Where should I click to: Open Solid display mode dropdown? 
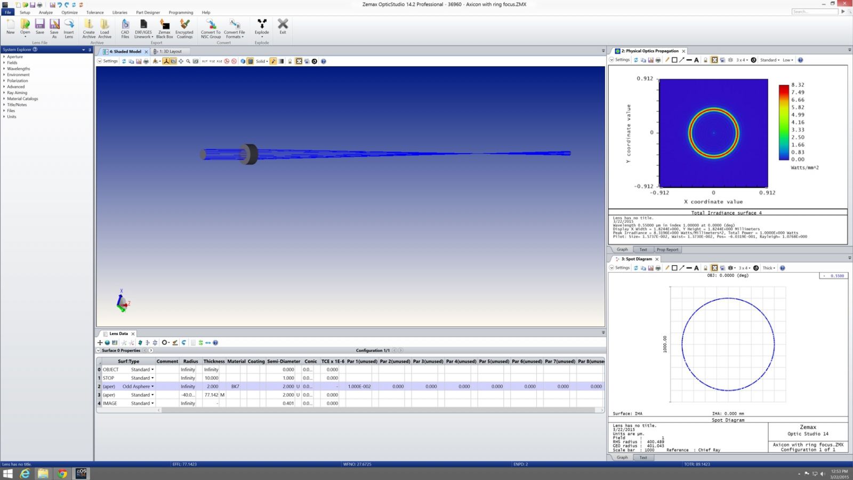coord(262,61)
